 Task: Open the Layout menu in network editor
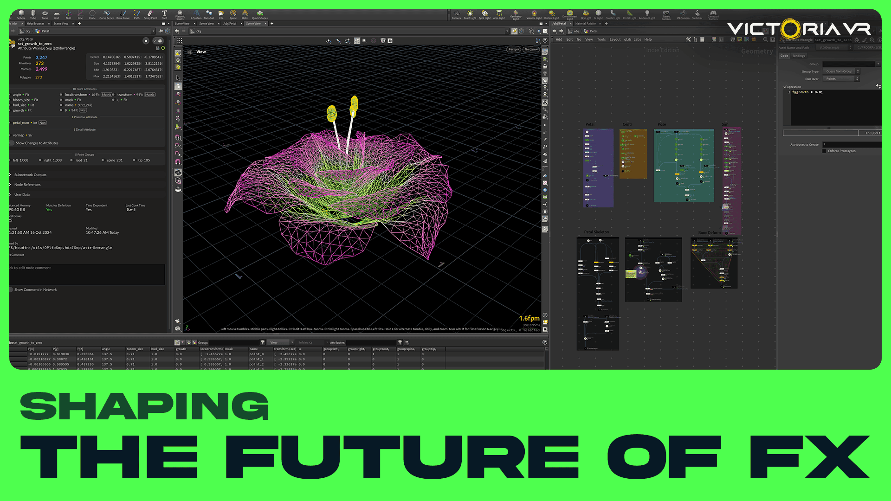point(615,39)
